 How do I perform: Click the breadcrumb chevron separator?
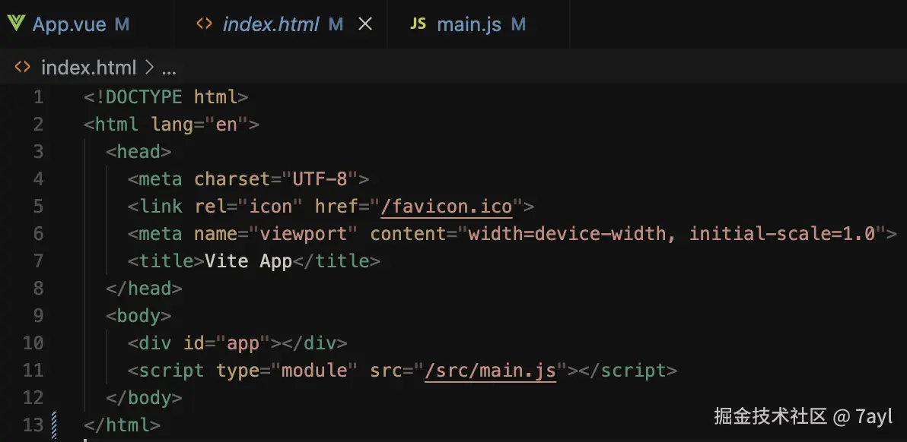(x=149, y=68)
